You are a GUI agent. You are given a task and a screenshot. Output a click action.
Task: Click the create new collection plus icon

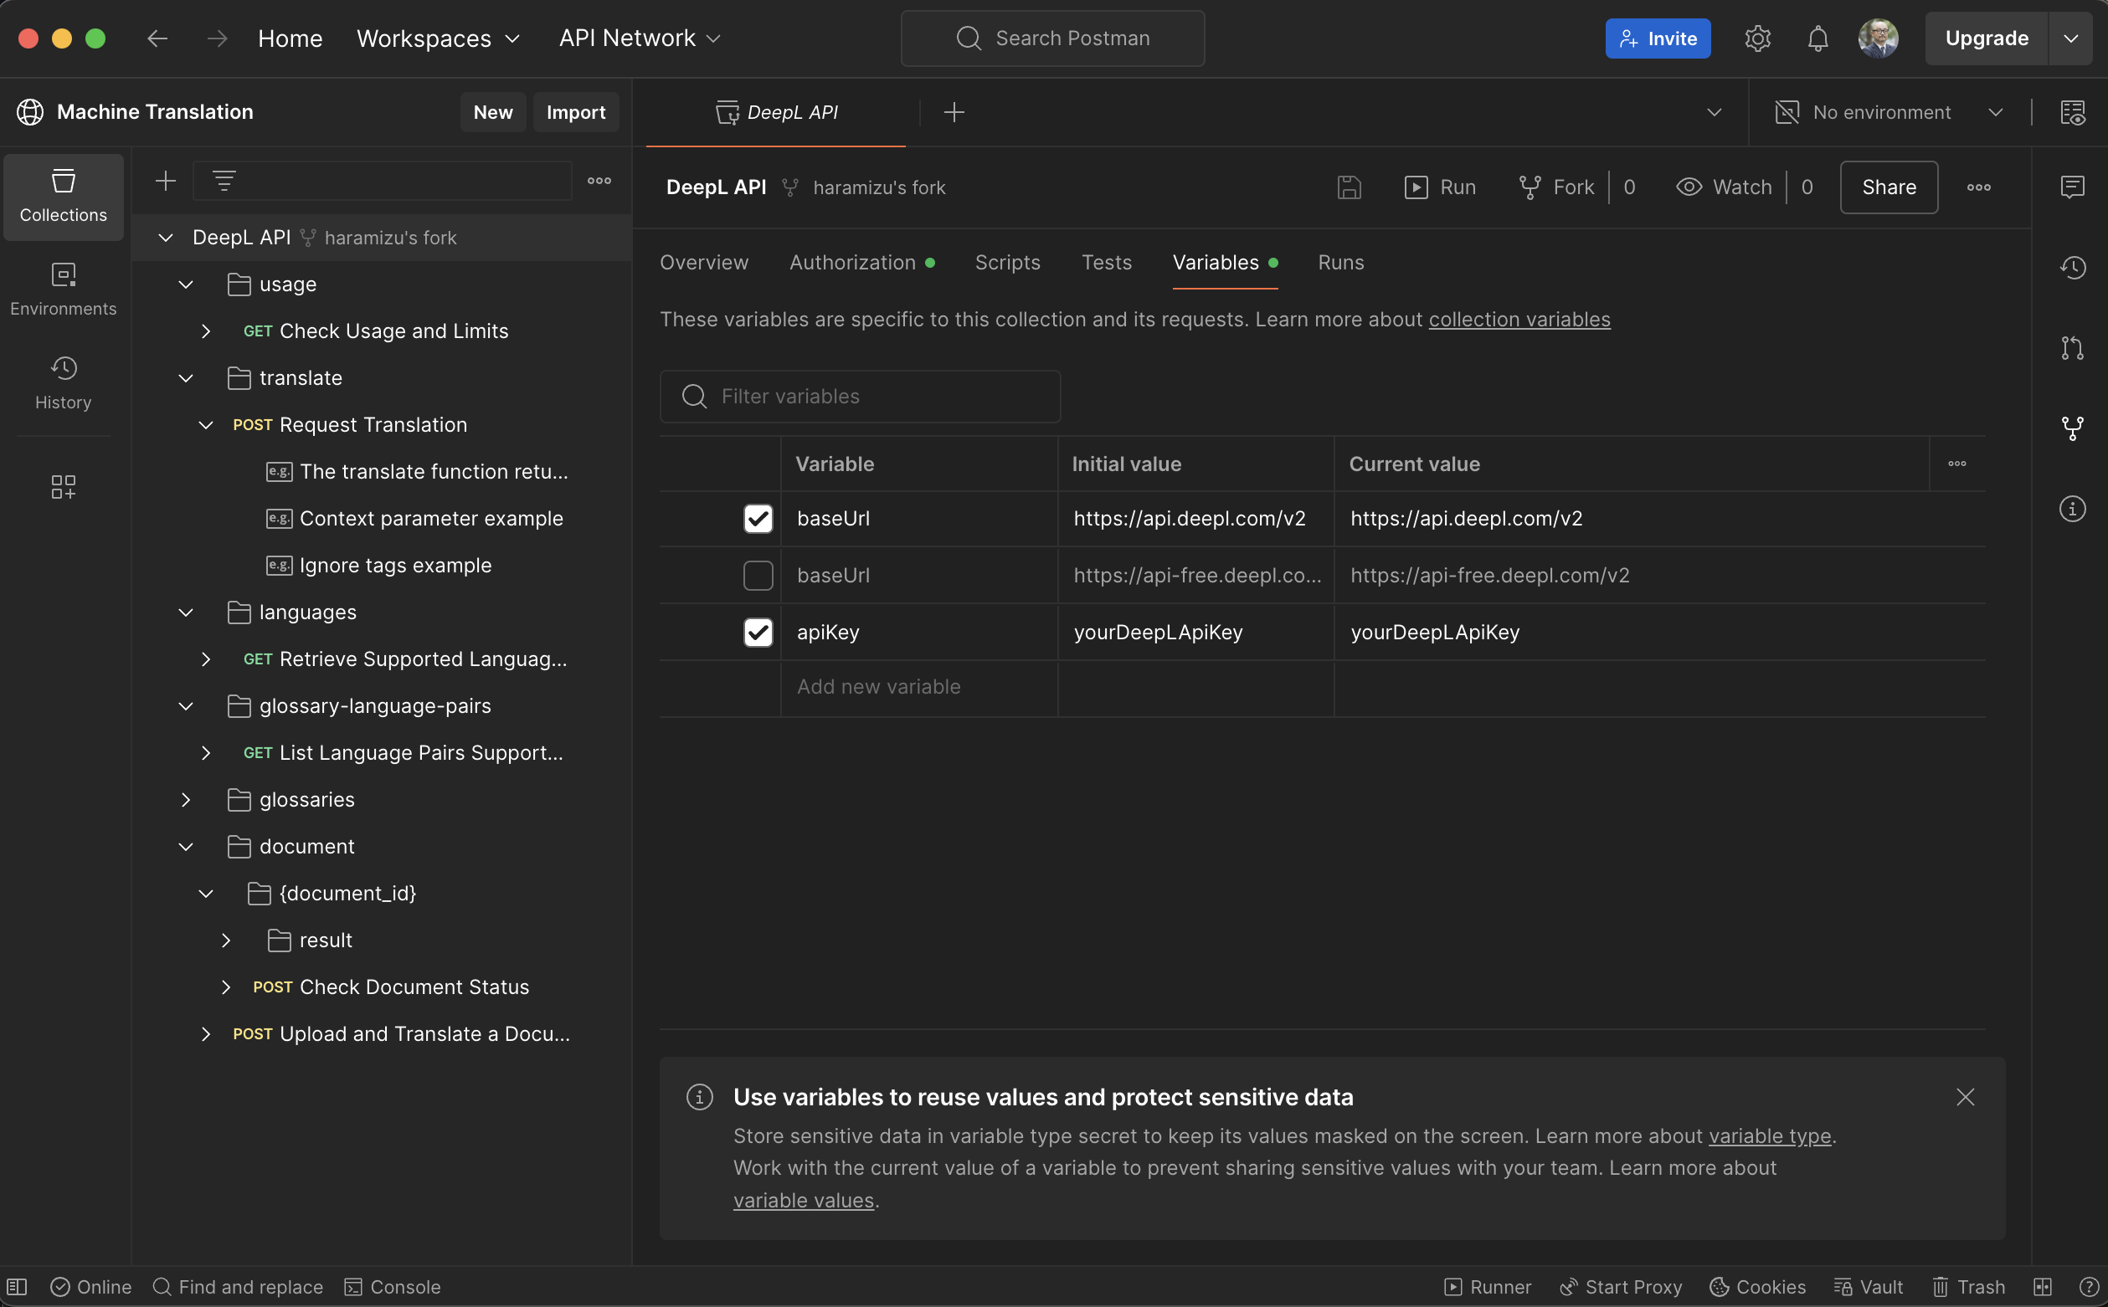click(x=165, y=181)
